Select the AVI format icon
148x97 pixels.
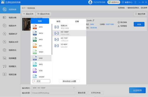click(x=35, y=46)
